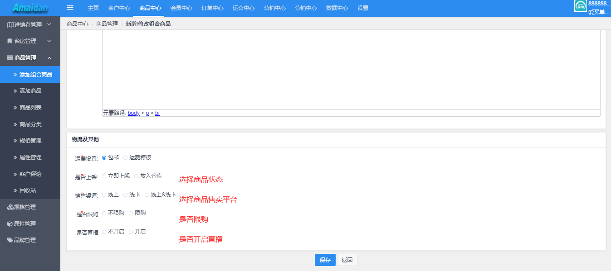The image size is (611, 271).
Task: Click double-arrow icon beside 商品列表
Action: [x=15, y=108]
